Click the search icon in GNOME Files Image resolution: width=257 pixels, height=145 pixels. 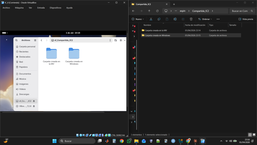point(16,40)
